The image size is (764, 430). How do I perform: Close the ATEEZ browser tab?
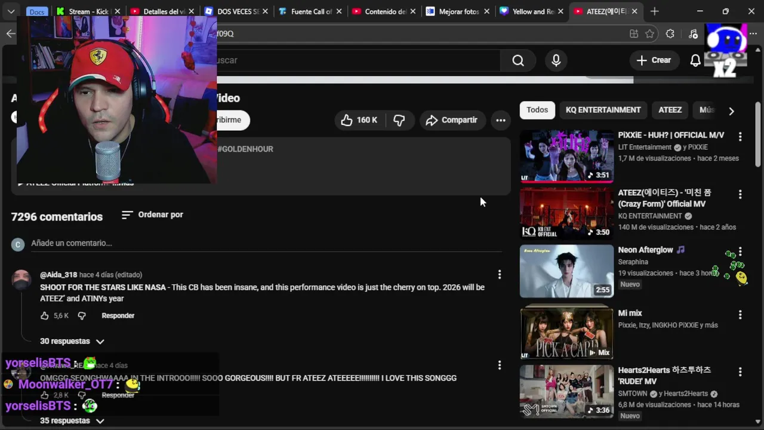coord(634,11)
